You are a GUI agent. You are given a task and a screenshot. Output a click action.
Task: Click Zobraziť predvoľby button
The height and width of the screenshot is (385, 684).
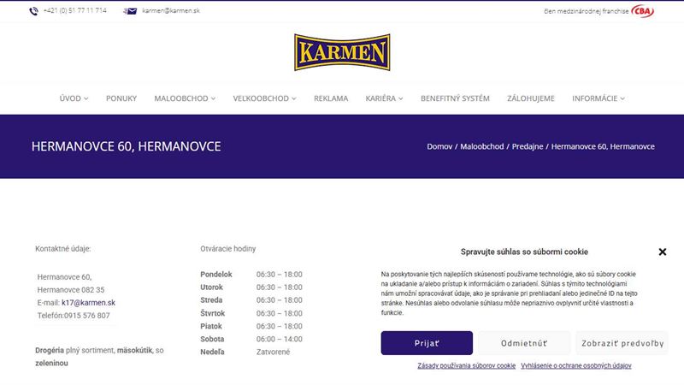[622, 343]
